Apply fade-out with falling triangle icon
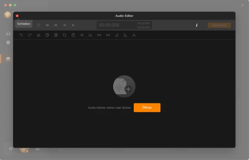 pyautogui.click(x=125, y=35)
